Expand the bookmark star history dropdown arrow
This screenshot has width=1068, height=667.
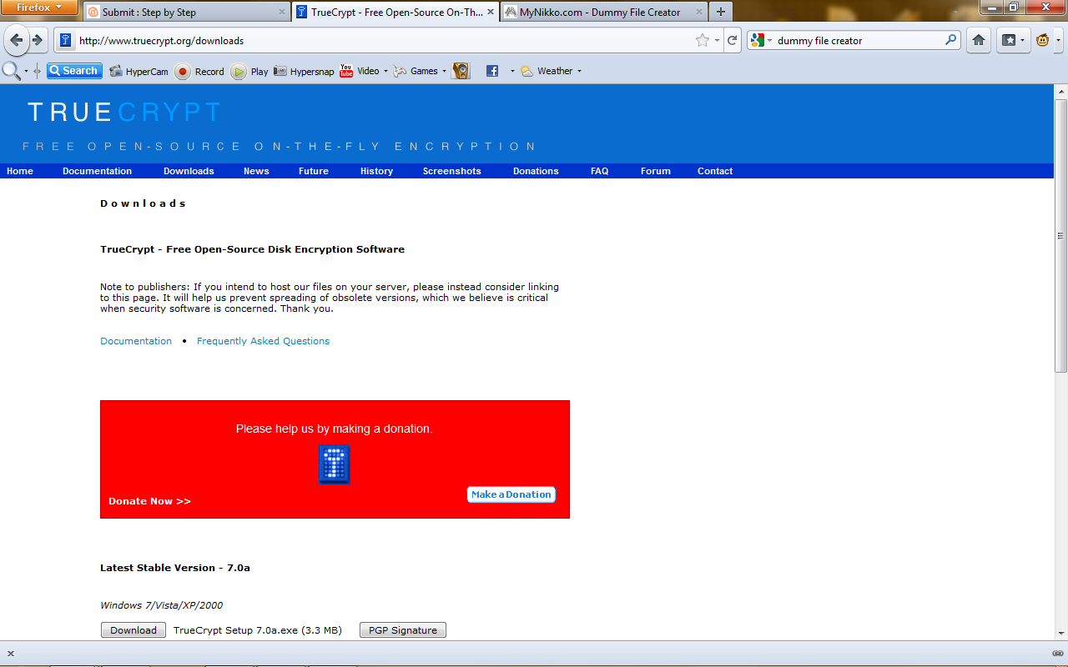click(x=717, y=40)
